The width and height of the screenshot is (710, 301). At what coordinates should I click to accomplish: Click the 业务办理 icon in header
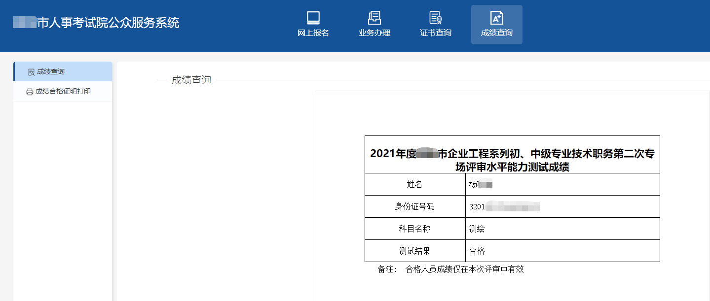pos(374,18)
